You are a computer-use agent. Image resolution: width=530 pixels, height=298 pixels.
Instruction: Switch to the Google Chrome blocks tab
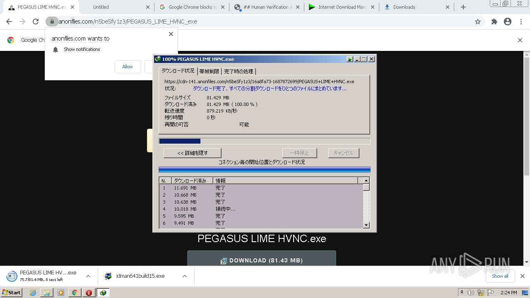192,7
